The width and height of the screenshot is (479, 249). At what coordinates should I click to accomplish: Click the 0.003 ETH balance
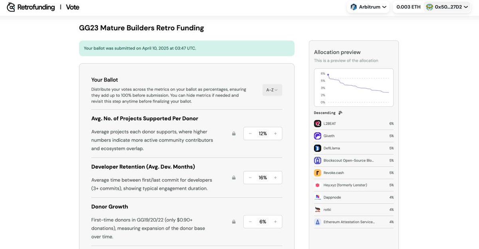(408, 7)
